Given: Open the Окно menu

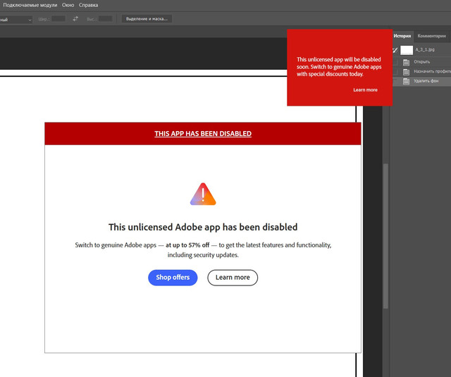Looking at the screenshot, I should [x=68, y=5].
